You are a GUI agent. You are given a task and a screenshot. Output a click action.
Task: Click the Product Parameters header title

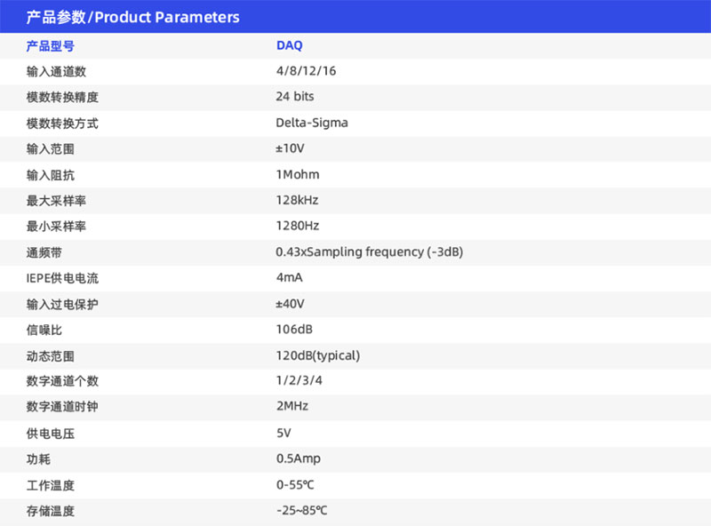click(133, 17)
